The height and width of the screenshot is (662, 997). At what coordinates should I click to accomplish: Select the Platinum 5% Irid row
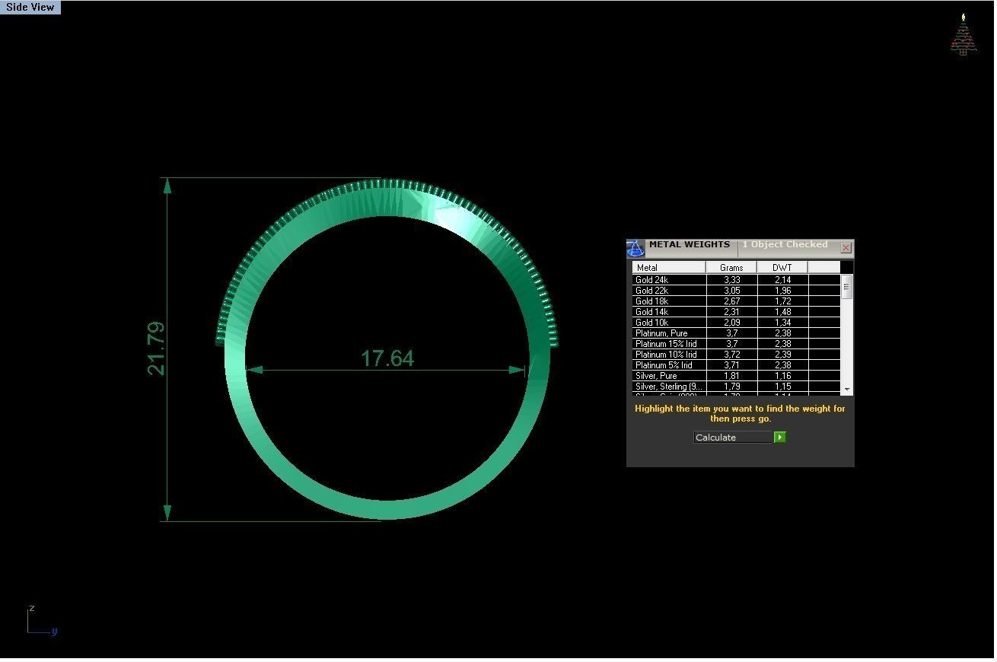(736, 365)
